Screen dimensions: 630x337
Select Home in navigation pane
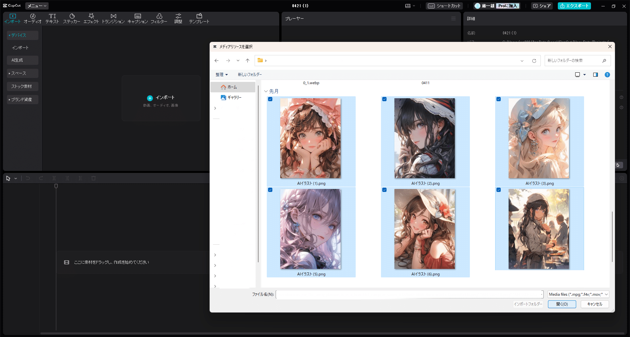click(x=233, y=87)
